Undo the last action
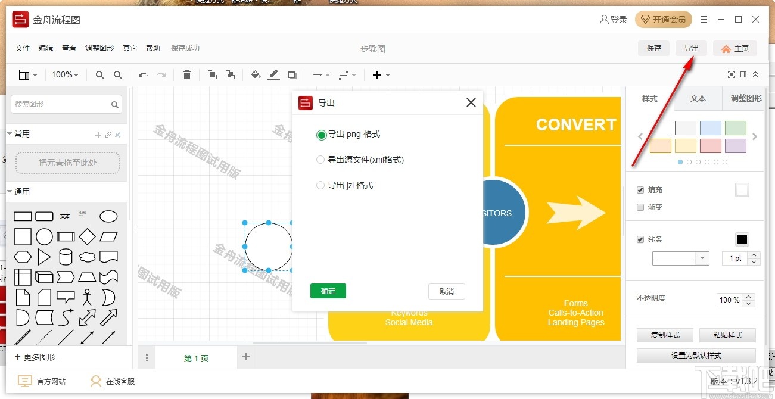This screenshot has height=399, width=775. point(143,75)
